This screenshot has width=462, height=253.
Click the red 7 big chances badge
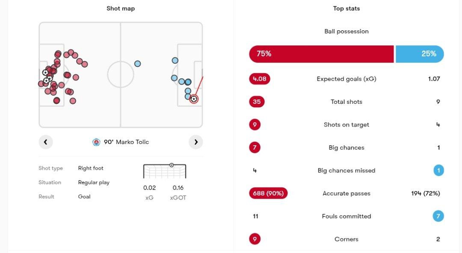255,147
